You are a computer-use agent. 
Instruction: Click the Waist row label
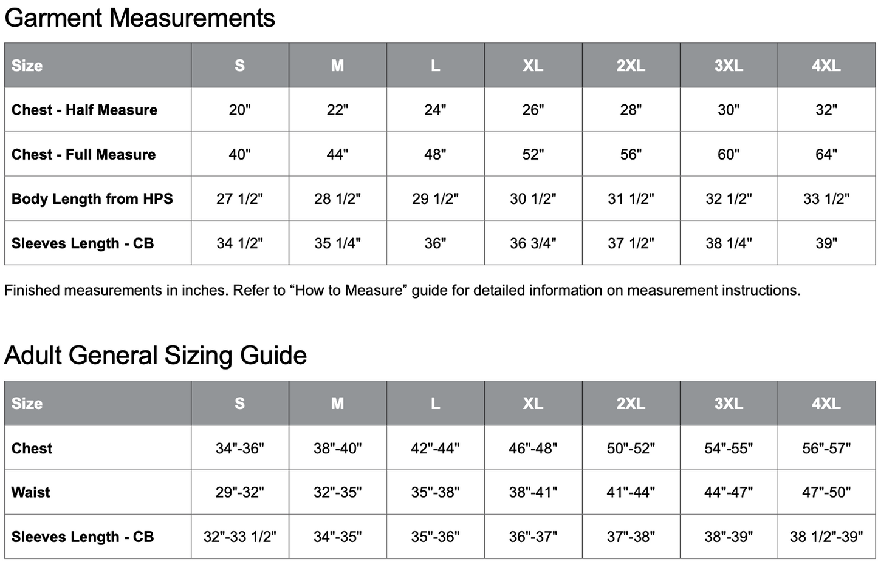point(30,492)
